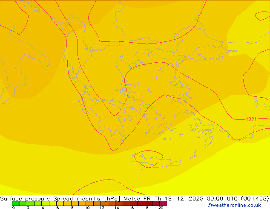Click the small closed isobar over Crete
270x209 pixels.
pyautogui.click(x=148, y=159)
